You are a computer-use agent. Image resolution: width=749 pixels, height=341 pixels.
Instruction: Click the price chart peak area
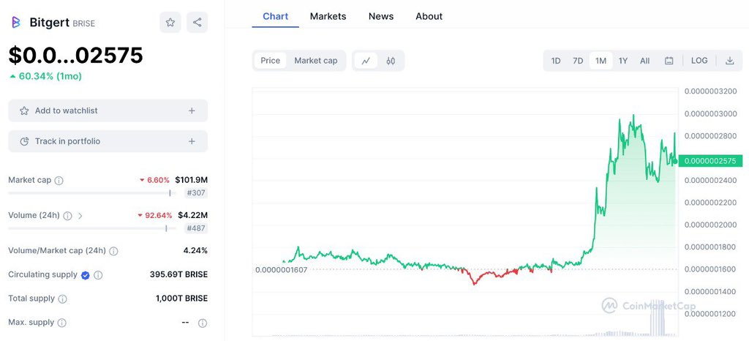pos(633,117)
